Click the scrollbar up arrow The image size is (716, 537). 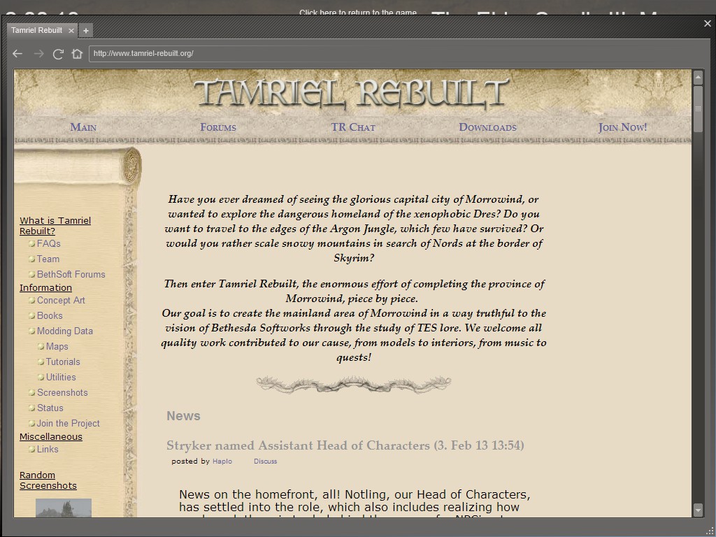(698, 77)
